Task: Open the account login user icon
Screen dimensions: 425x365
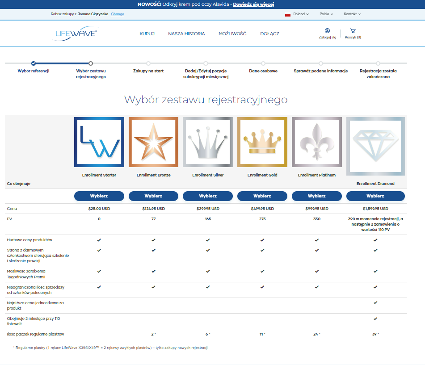Action: [327, 31]
